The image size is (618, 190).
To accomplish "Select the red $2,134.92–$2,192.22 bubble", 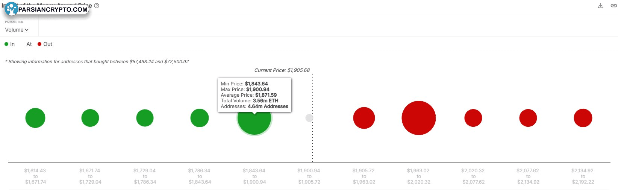I will point(583,118).
